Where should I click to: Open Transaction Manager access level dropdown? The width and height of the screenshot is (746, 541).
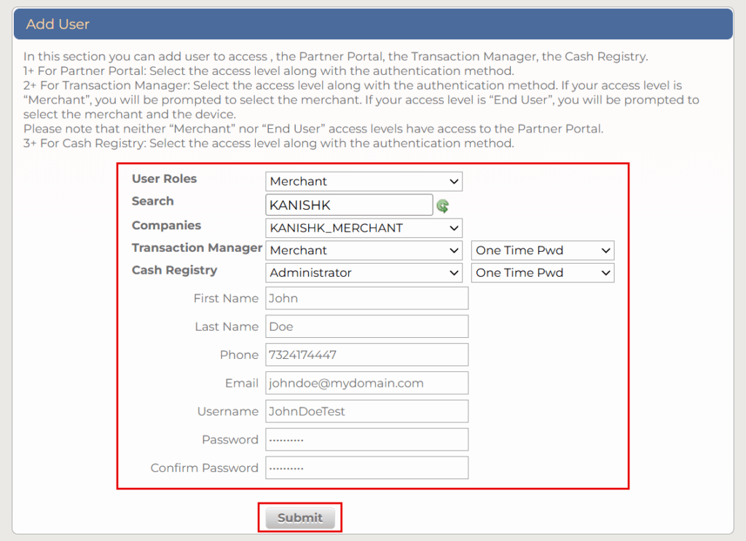click(x=364, y=250)
